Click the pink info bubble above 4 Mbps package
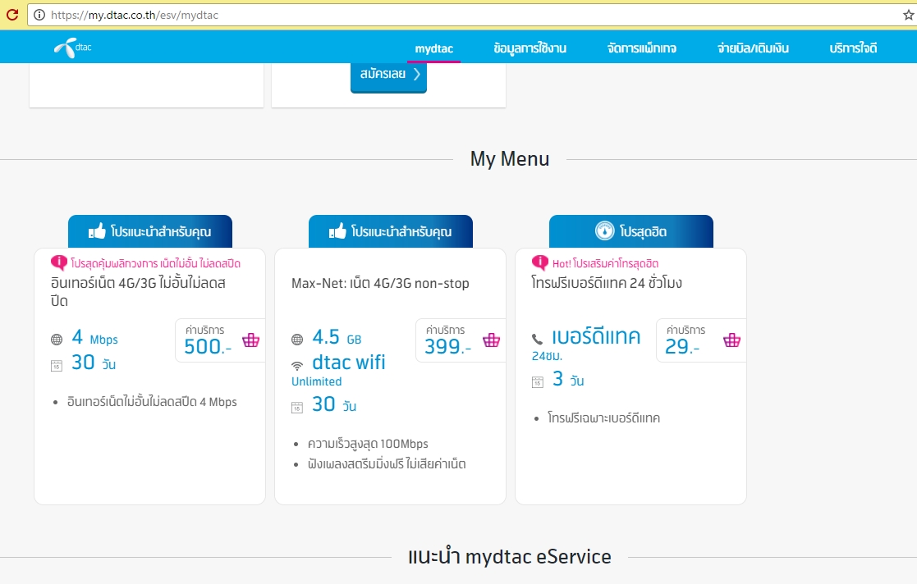 coord(59,262)
